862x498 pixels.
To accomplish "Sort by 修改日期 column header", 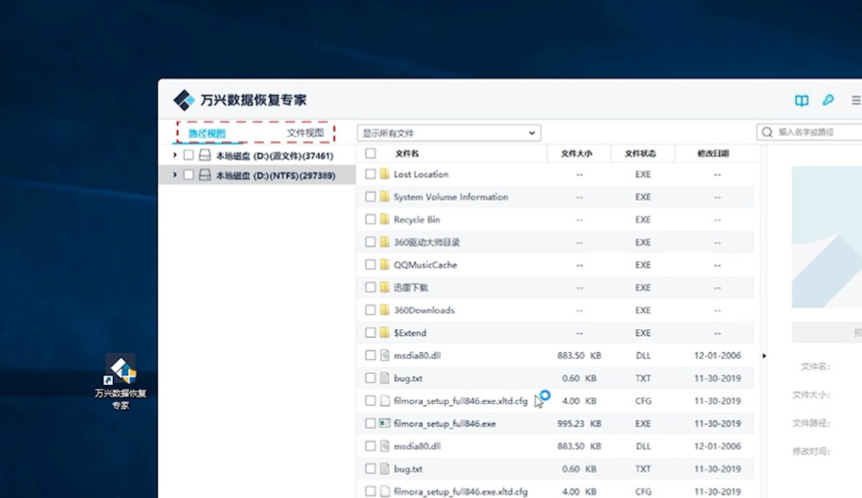I will [x=713, y=153].
